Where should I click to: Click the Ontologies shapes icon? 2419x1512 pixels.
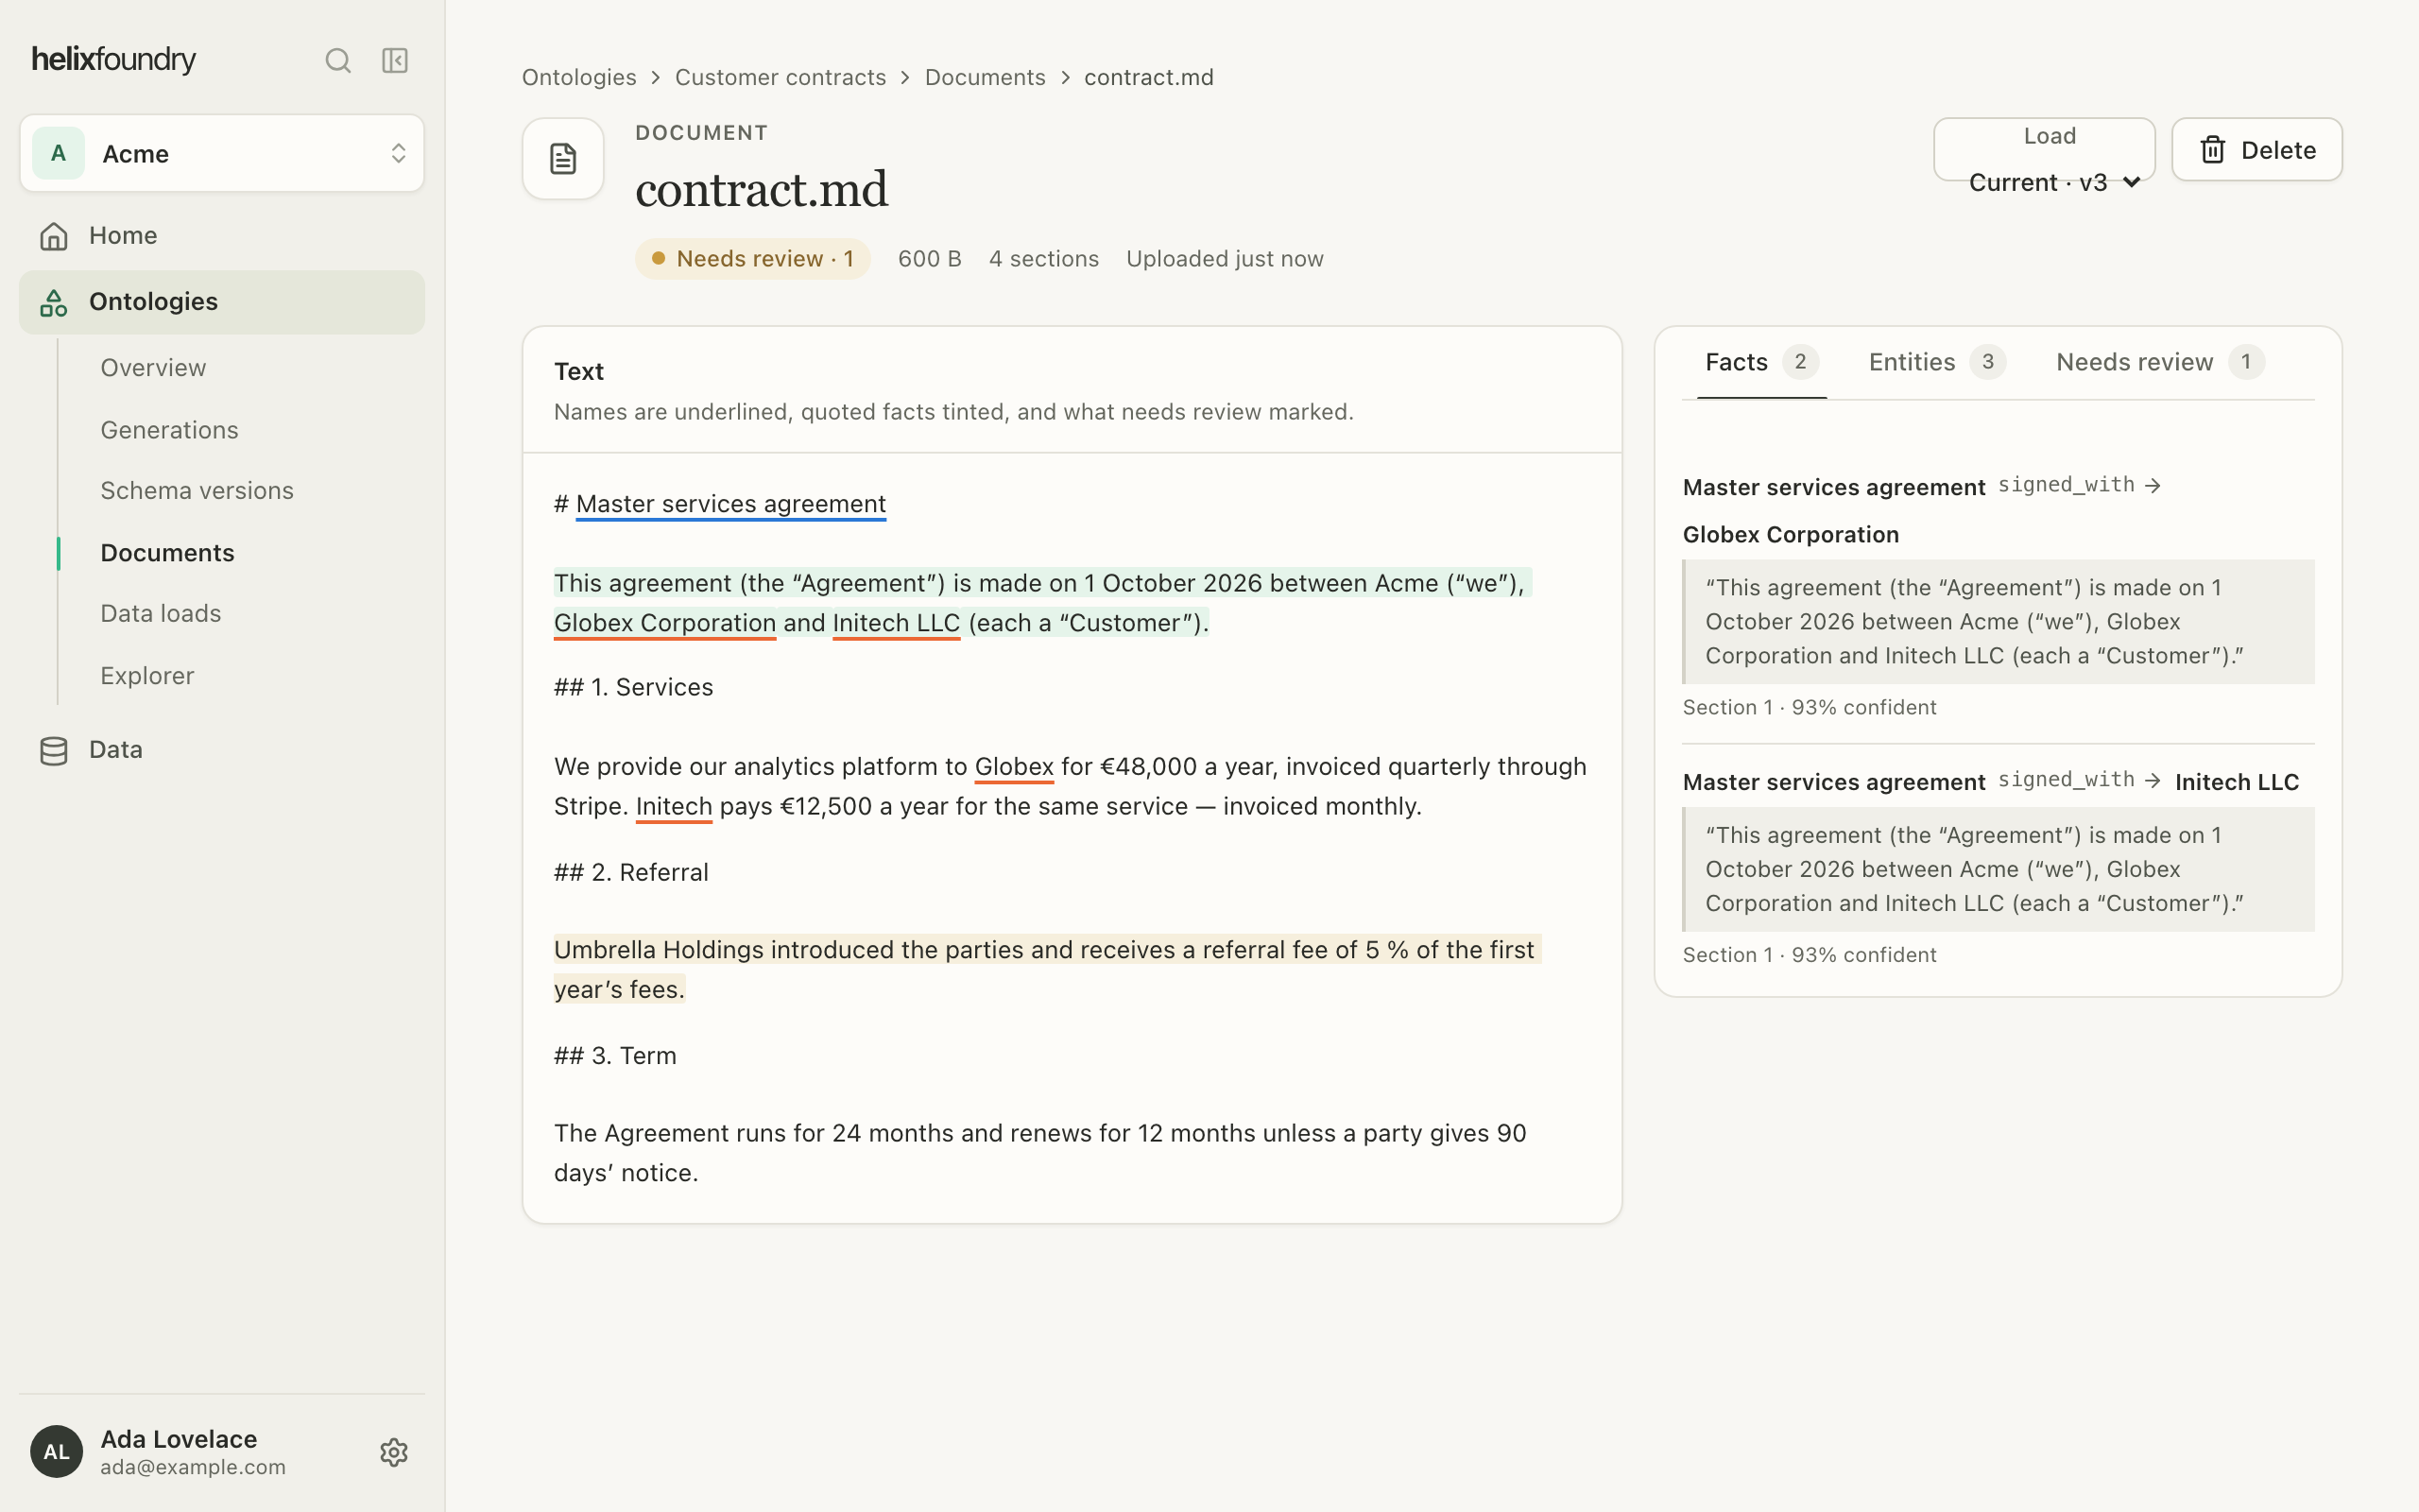click(54, 302)
